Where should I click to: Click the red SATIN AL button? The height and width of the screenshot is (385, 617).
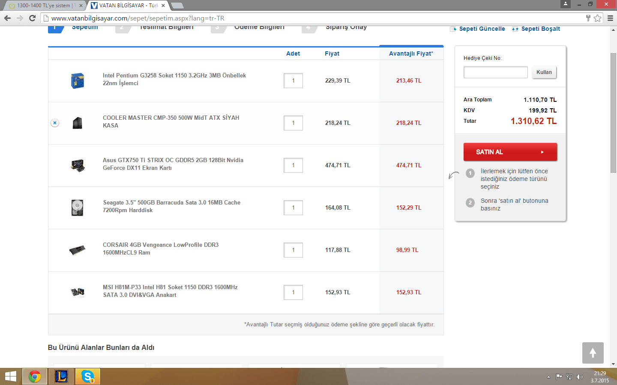510,152
